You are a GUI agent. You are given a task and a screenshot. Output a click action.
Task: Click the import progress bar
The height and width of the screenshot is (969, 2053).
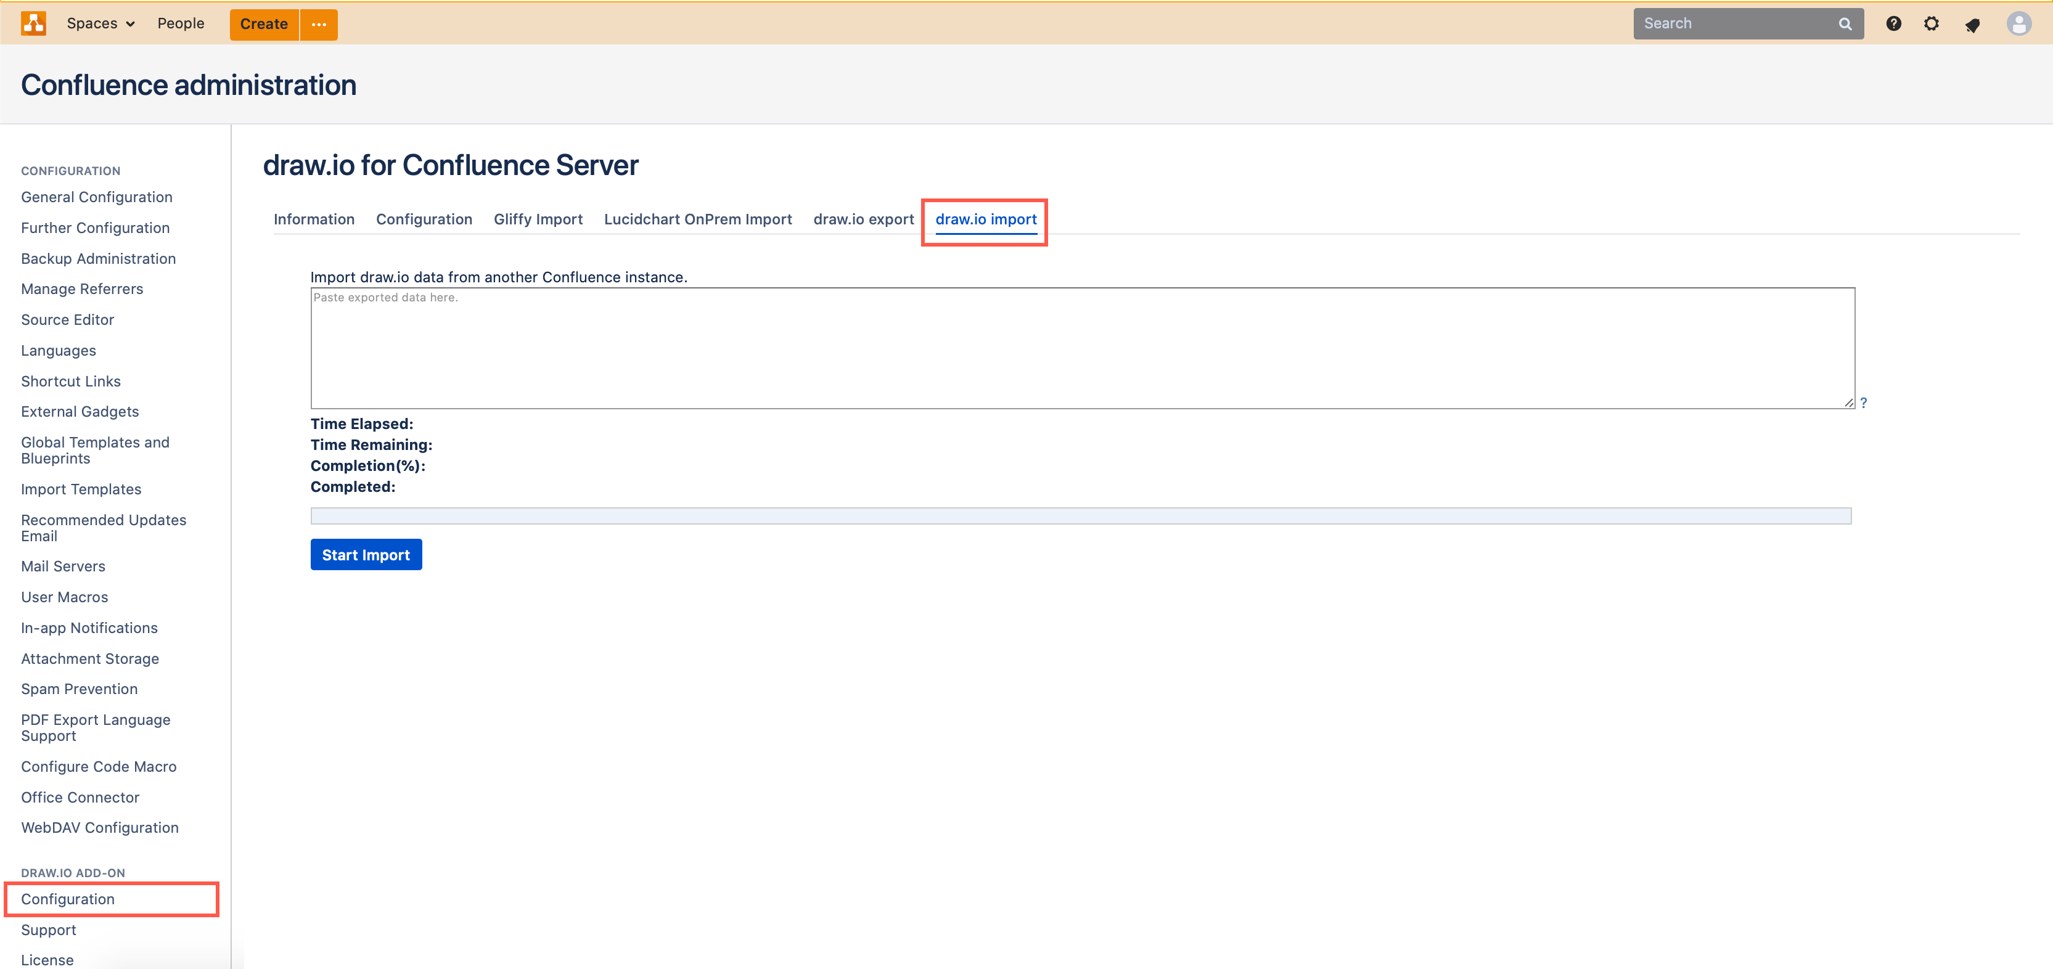click(x=1081, y=515)
